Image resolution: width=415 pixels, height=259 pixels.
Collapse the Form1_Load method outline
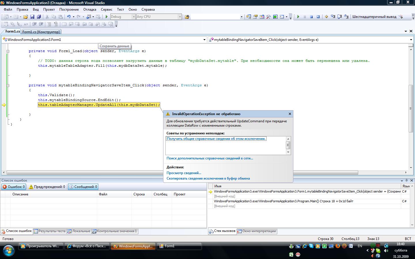point(8,51)
